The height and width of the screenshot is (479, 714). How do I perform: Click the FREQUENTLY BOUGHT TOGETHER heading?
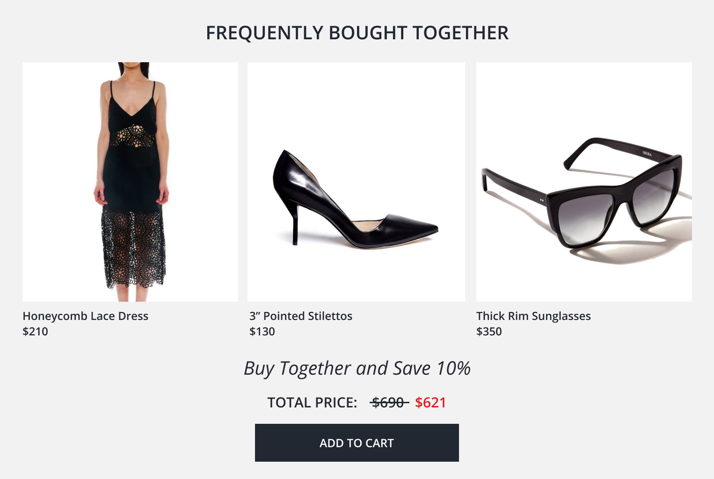pyautogui.click(x=357, y=33)
